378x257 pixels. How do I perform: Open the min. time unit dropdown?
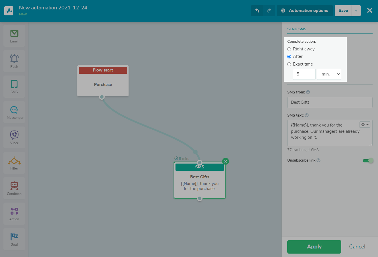329,74
